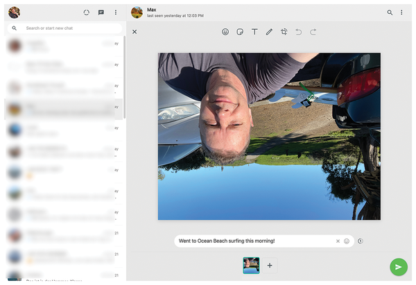Search within Max conversation
This screenshot has height=285, width=416.
pos(390,12)
